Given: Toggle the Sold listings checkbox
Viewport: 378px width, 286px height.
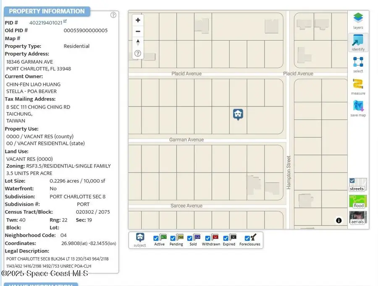Looking at the screenshot, I should click(x=190, y=238).
